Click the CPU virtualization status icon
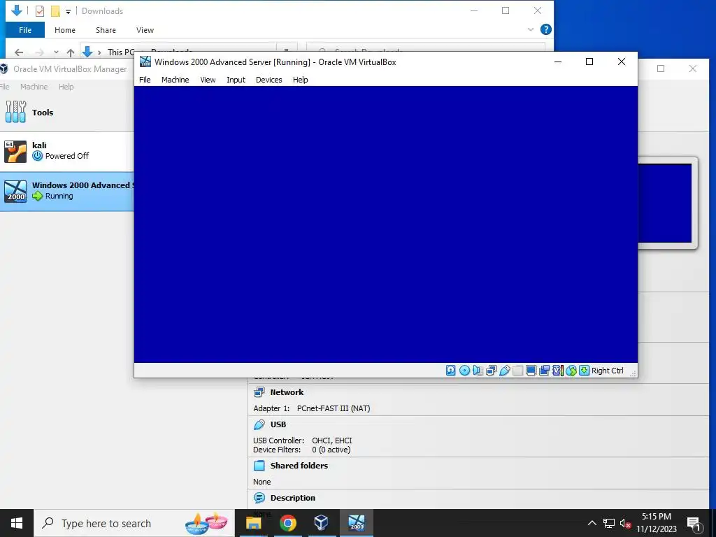 [557, 371]
